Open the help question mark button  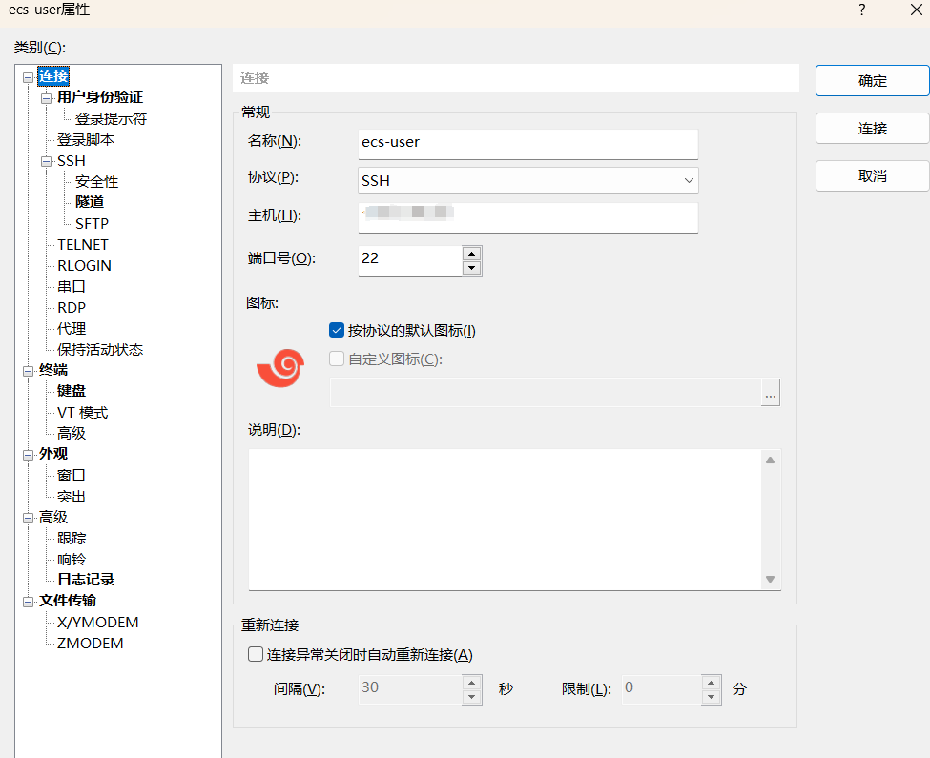click(x=861, y=10)
